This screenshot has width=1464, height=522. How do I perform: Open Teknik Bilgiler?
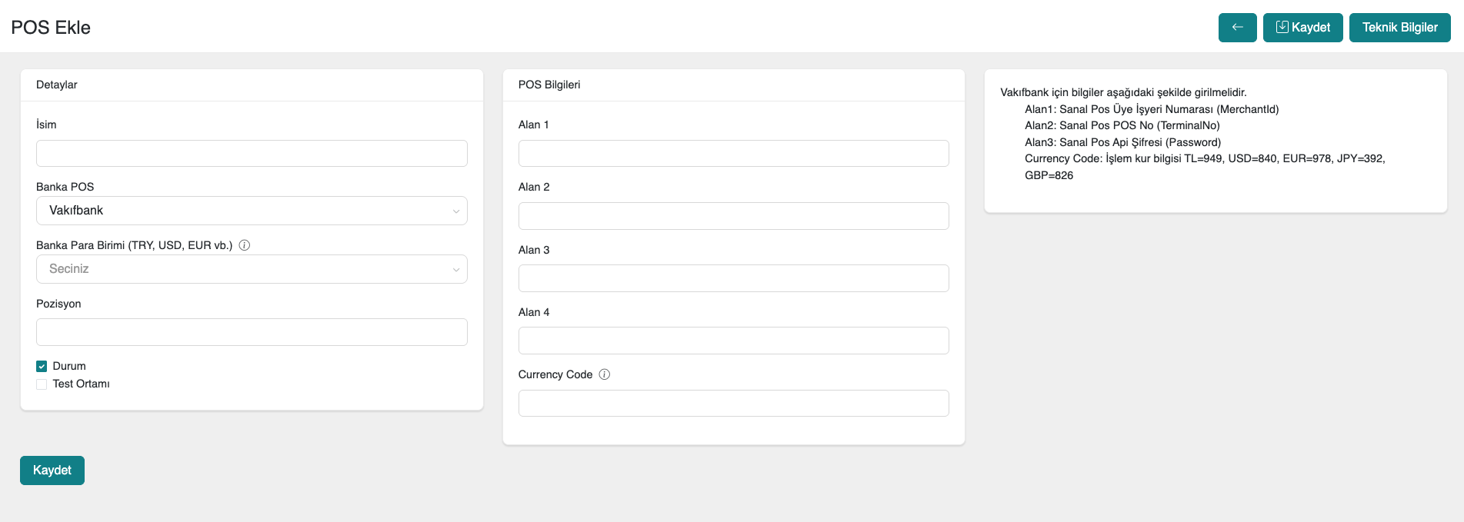(x=1399, y=28)
